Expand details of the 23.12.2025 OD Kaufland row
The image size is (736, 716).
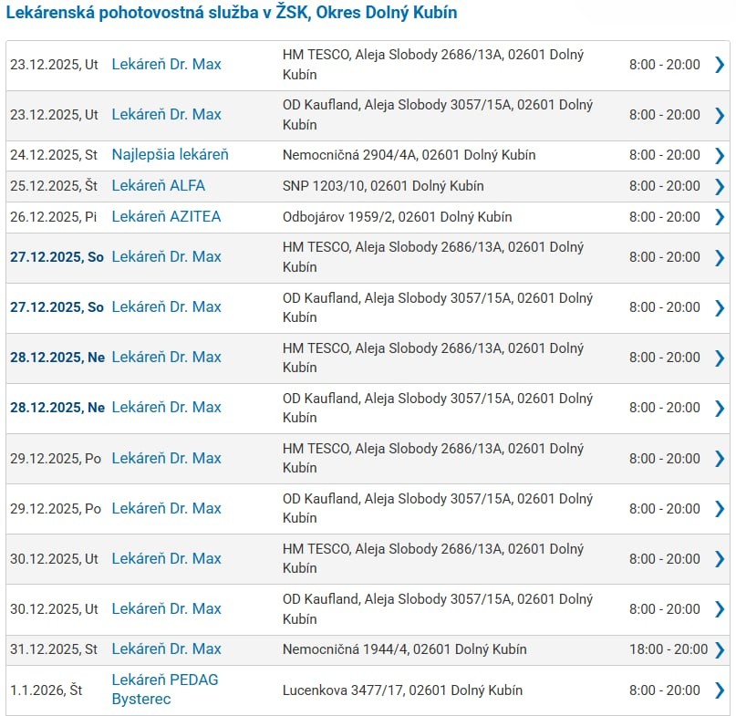(x=719, y=115)
